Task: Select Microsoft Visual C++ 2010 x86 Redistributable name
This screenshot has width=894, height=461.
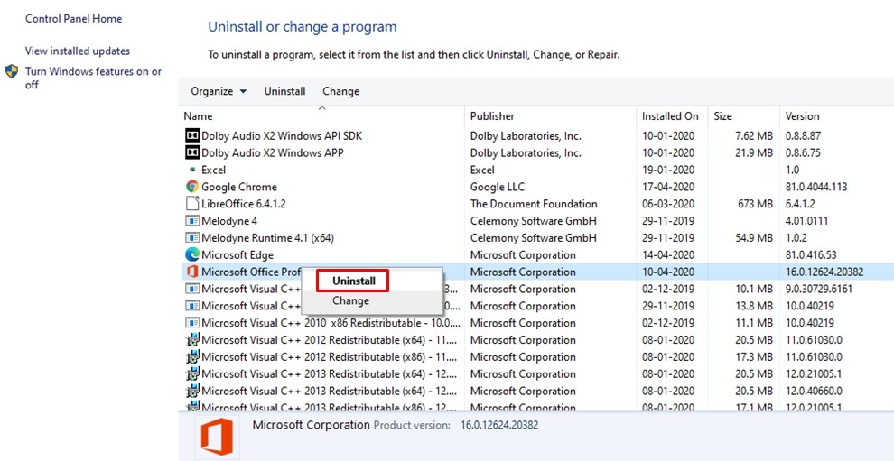Action: pos(331,323)
